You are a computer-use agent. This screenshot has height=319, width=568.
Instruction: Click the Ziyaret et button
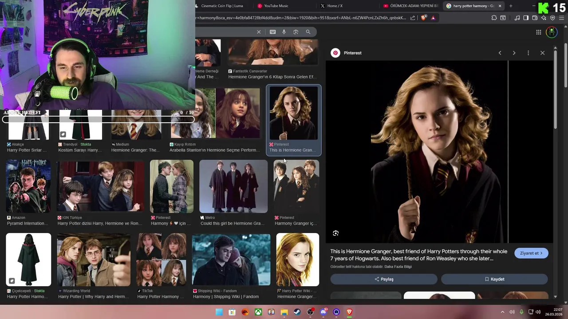point(531,253)
